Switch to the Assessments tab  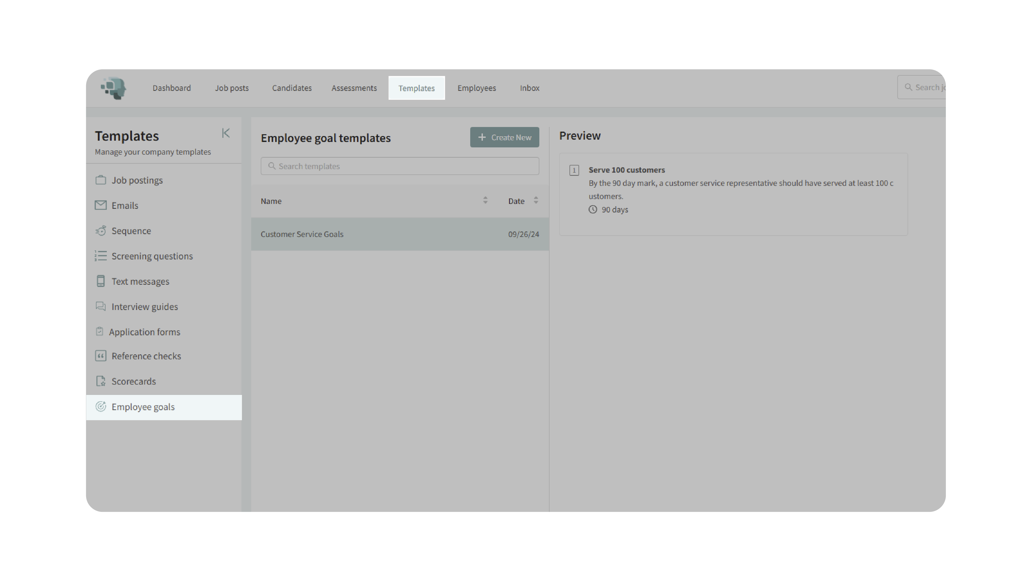coord(354,88)
